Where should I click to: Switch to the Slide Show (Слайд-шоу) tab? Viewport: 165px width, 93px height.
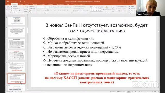point(51,4)
